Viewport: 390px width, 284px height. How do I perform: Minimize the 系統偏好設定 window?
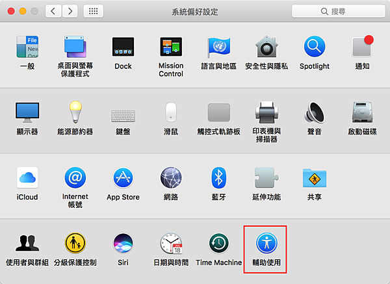(23, 11)
